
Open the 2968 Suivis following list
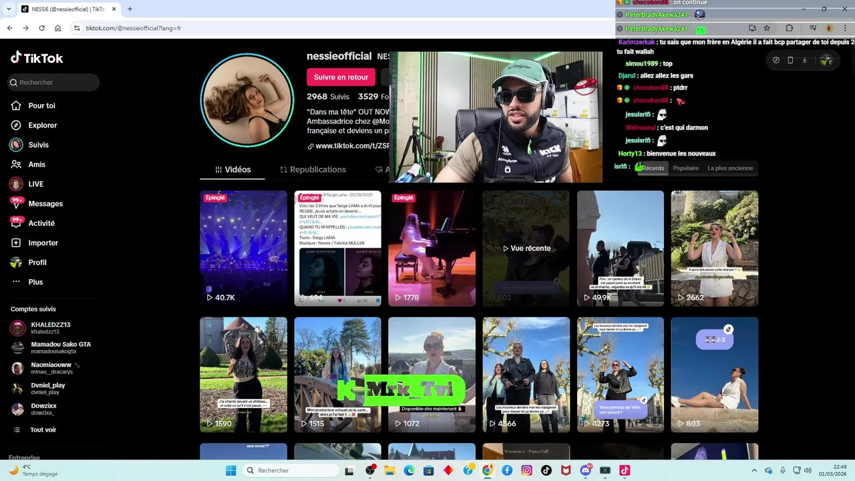click(328, 97)
